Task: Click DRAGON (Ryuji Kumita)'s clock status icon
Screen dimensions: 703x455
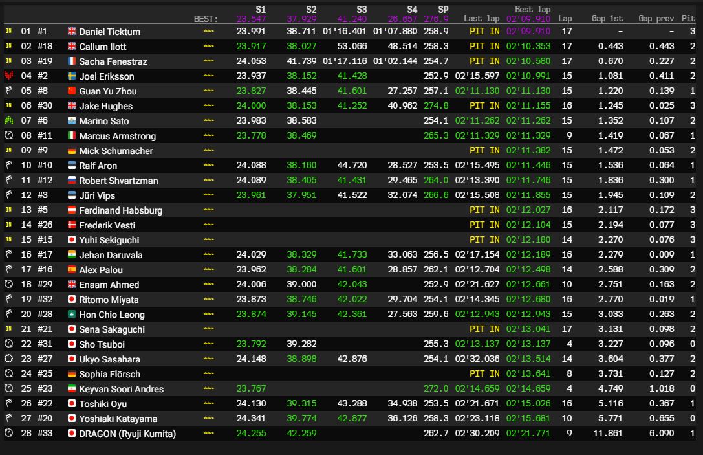Action: (x=8, y=433)
